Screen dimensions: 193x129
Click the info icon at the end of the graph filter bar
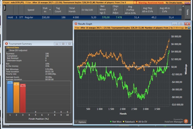point(189,28)
